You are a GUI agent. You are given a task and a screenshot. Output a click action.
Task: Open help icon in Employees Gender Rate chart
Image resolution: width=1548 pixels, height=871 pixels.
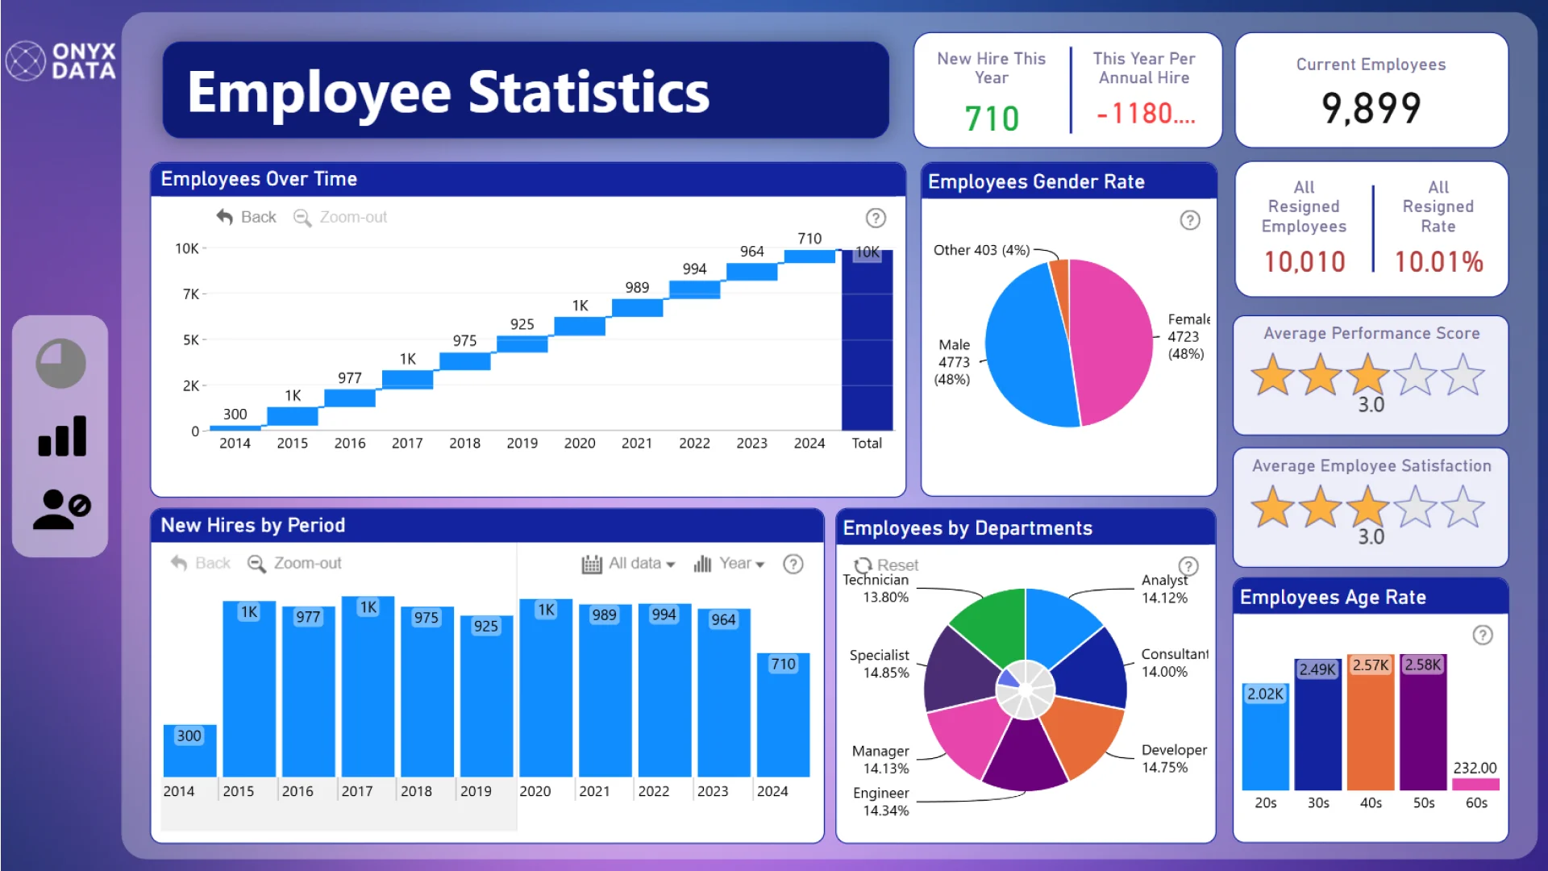coord(1190,220)
